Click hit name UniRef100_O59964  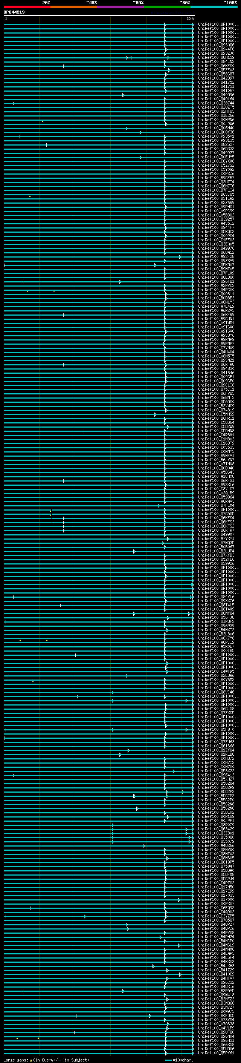[216, 497]
